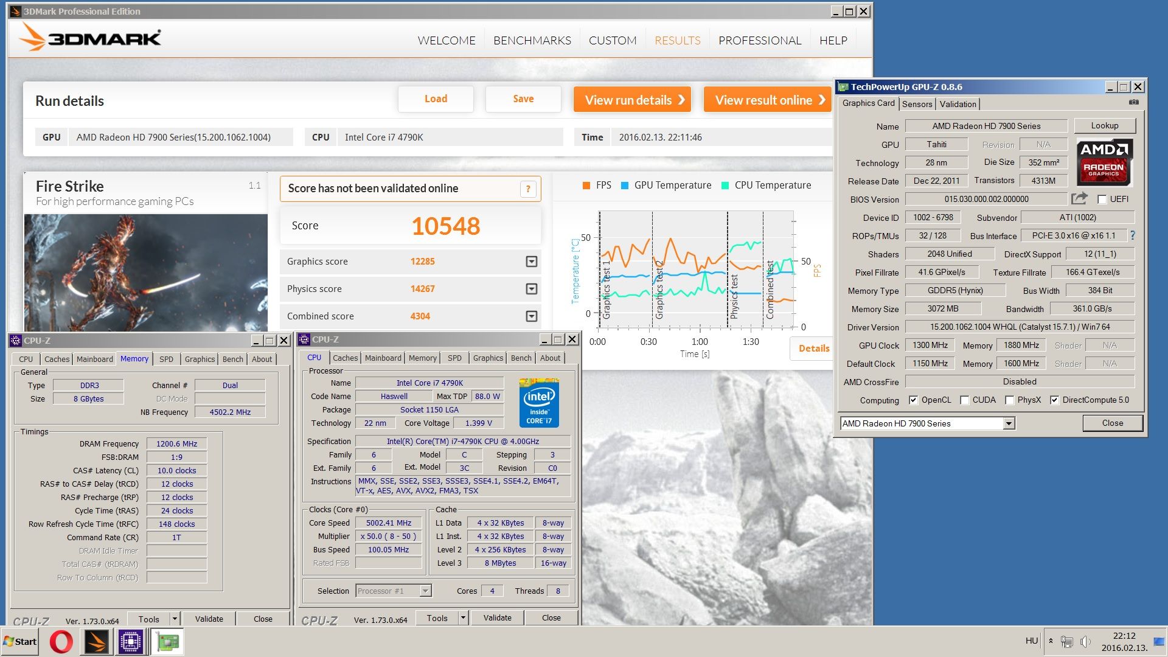Click the bus interface question mark icon
1168x657 pixels.
pyautogui.click(x=1132, y=235)
